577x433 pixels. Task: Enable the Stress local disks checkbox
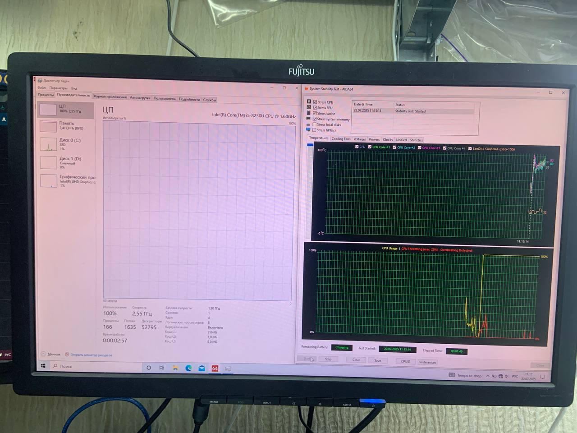(x=315, y=124)
